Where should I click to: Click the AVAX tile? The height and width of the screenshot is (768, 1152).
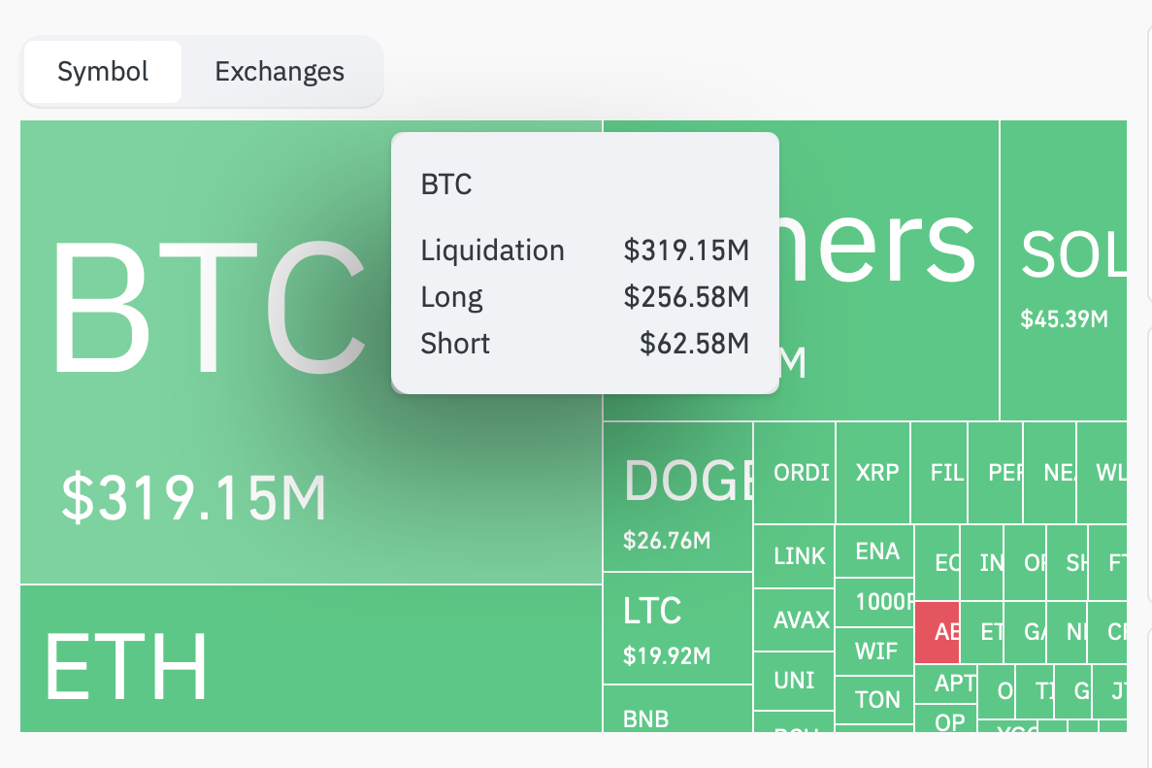pos(794,620)
